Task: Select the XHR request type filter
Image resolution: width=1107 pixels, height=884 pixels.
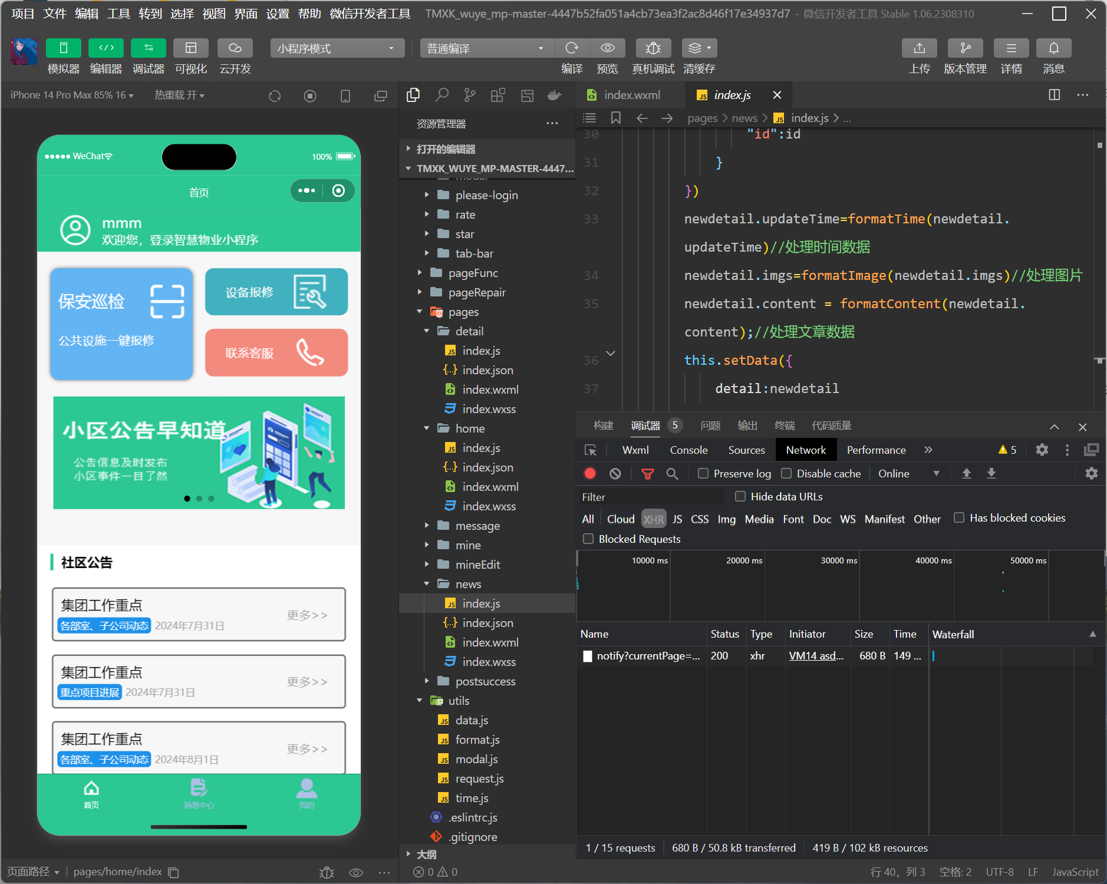Action: [653, 519]
